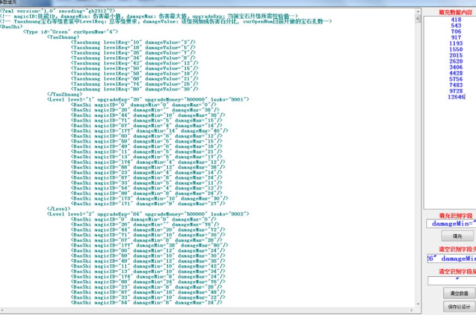Image resolution: width=476 pixels, height=315 pixels.
Task: Click the red 填充识别字段 label
Action: point(456,216)
